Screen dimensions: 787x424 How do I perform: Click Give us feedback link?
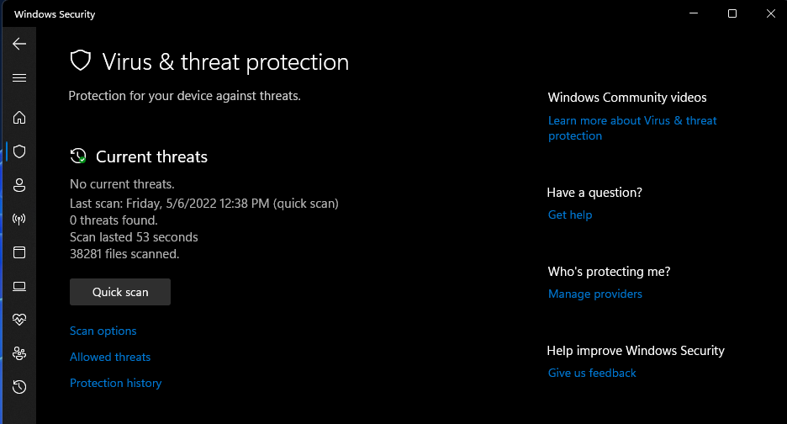click(592, 374)
